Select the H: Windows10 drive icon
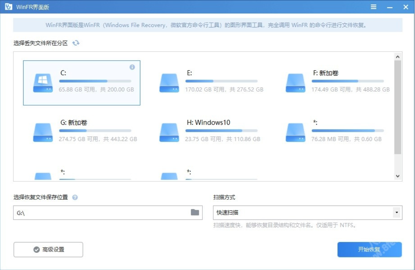 point(169,133)
